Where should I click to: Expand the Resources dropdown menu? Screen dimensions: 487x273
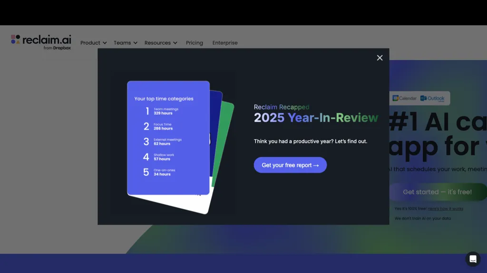pyautogui.click(x=161, y=43)
